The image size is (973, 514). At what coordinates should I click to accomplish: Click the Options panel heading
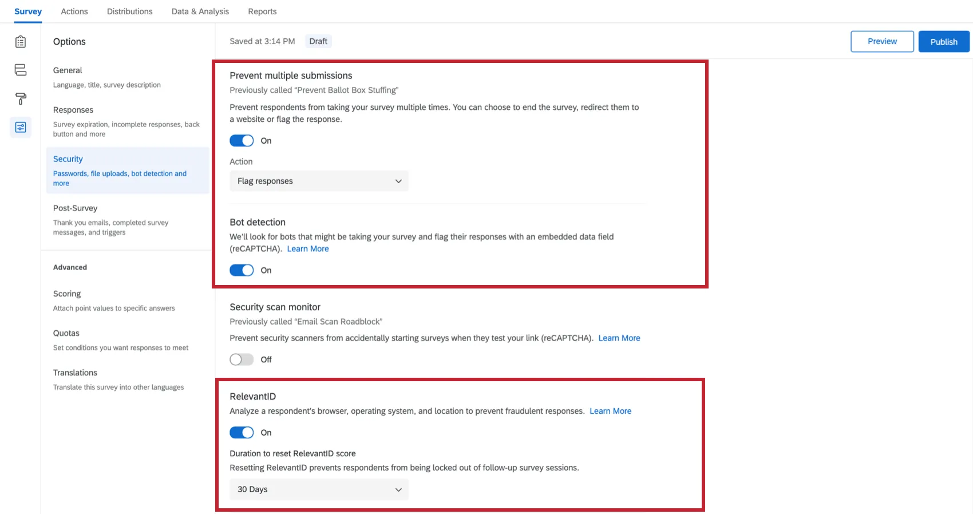[x=69, y=42]
